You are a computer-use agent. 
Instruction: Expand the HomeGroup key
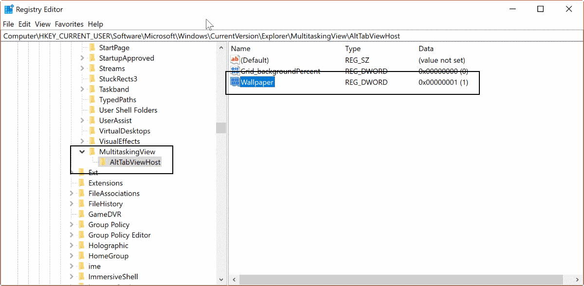(x=72, y=256)
